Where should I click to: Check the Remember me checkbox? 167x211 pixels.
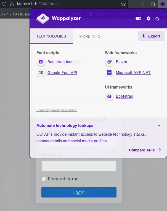(x=44, y=179)
